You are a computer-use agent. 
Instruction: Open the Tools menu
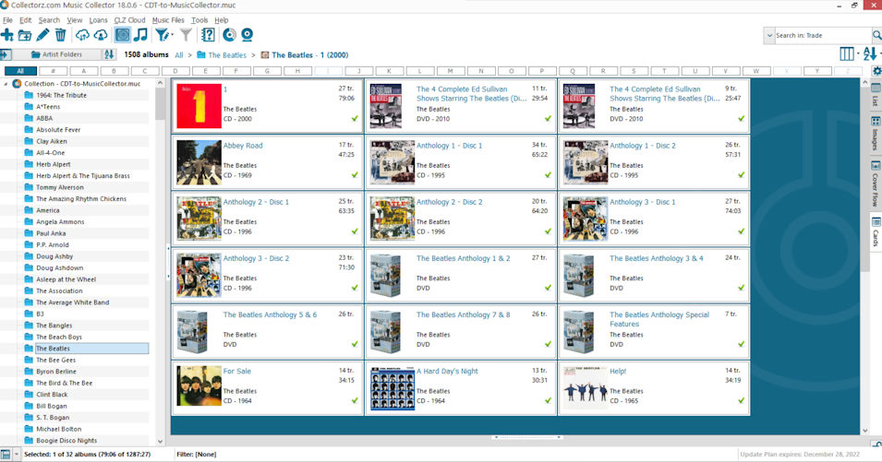(199, 20)
